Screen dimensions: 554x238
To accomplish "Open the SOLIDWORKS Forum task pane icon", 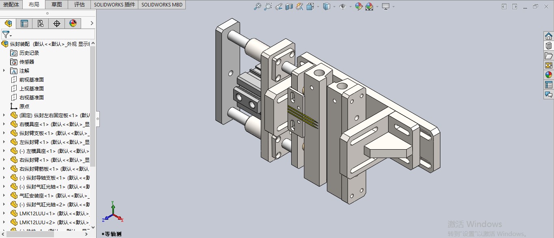I will coord(549,94).
